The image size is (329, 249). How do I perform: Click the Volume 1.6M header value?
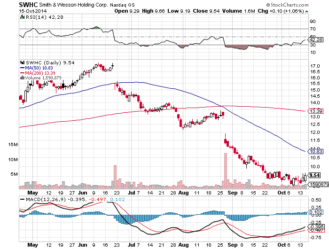pyautogui.click(x=239, y=11)
